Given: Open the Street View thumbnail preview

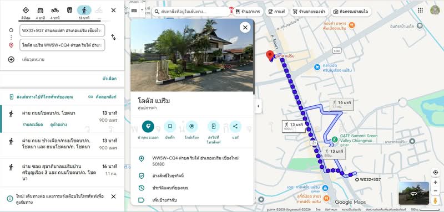Looking at the screenshot, I should coord(413,193).
